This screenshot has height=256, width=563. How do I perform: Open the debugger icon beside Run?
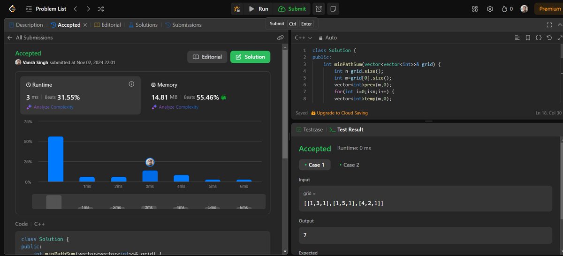(237, 8)
